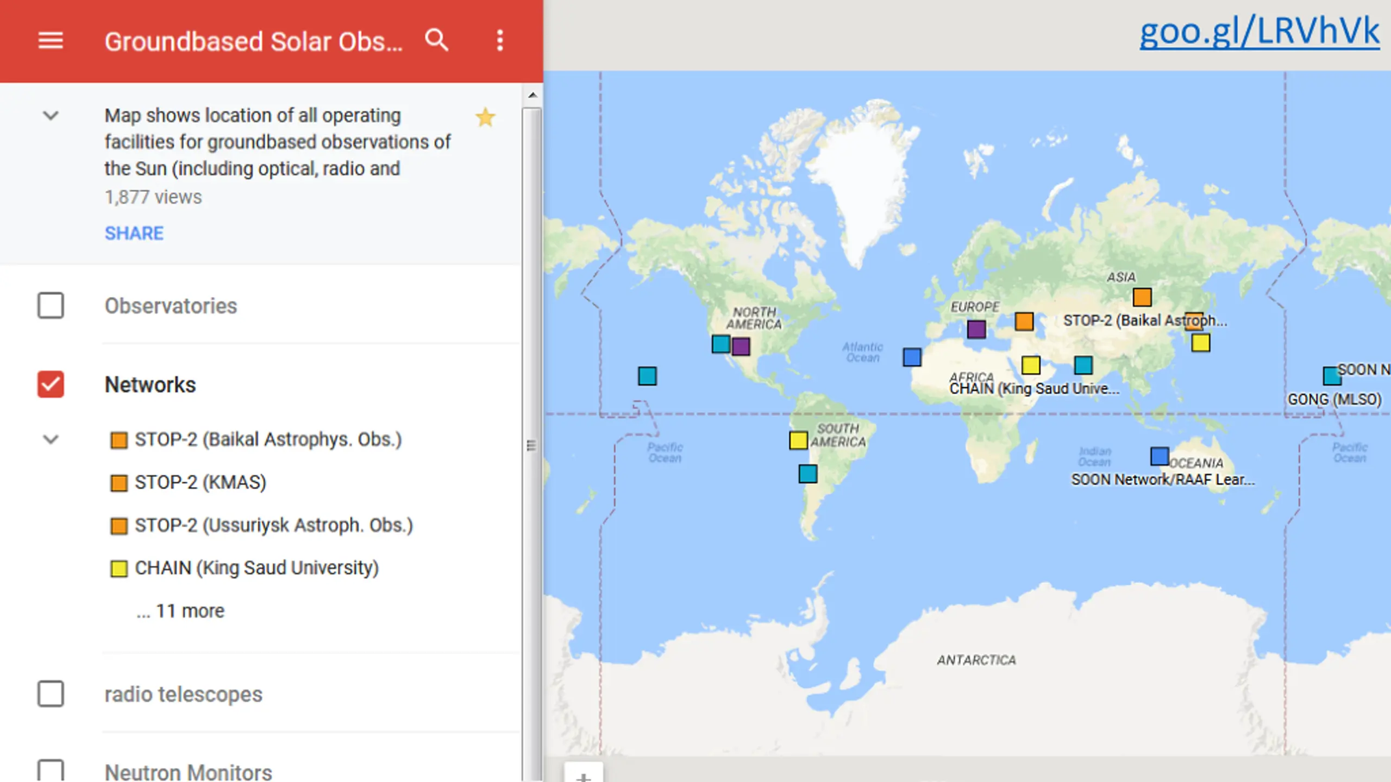Image resolution: width=1391 pixels, height=782 pixels.
Task: Collapse the map description chevron
Action: (51, 115)
